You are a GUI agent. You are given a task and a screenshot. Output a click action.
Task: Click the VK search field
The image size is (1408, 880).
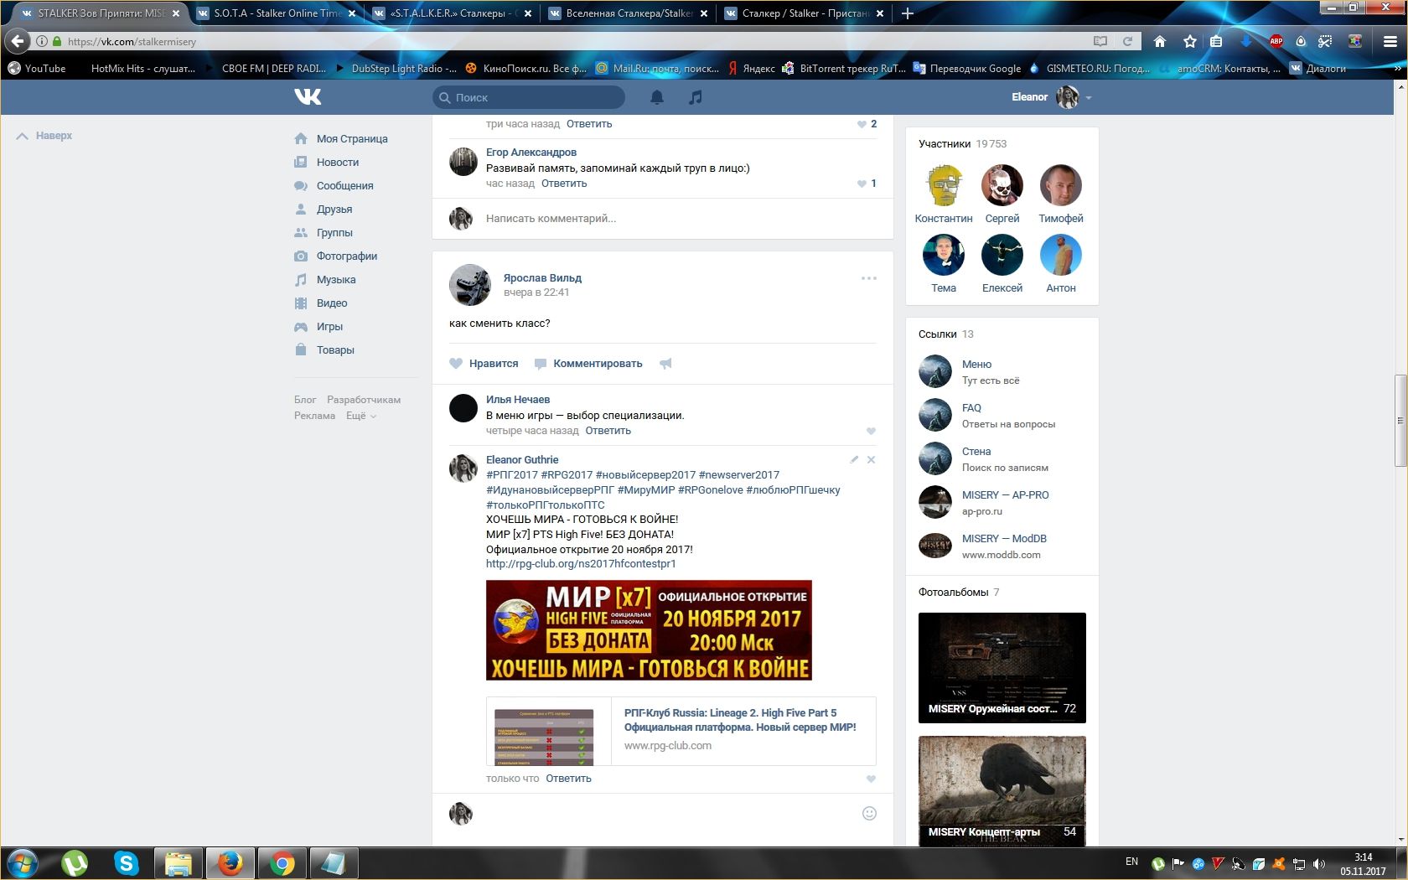click(x=530, y=97)
